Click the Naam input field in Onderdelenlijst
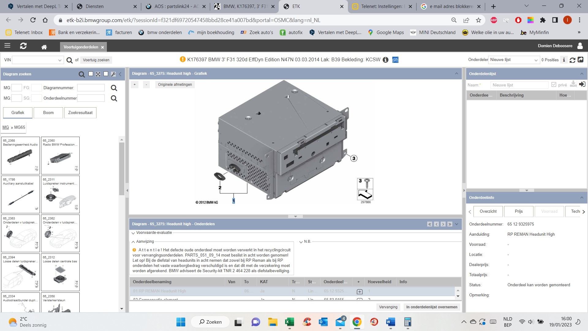Screen dimensions: 588x331 click(519, 85)
